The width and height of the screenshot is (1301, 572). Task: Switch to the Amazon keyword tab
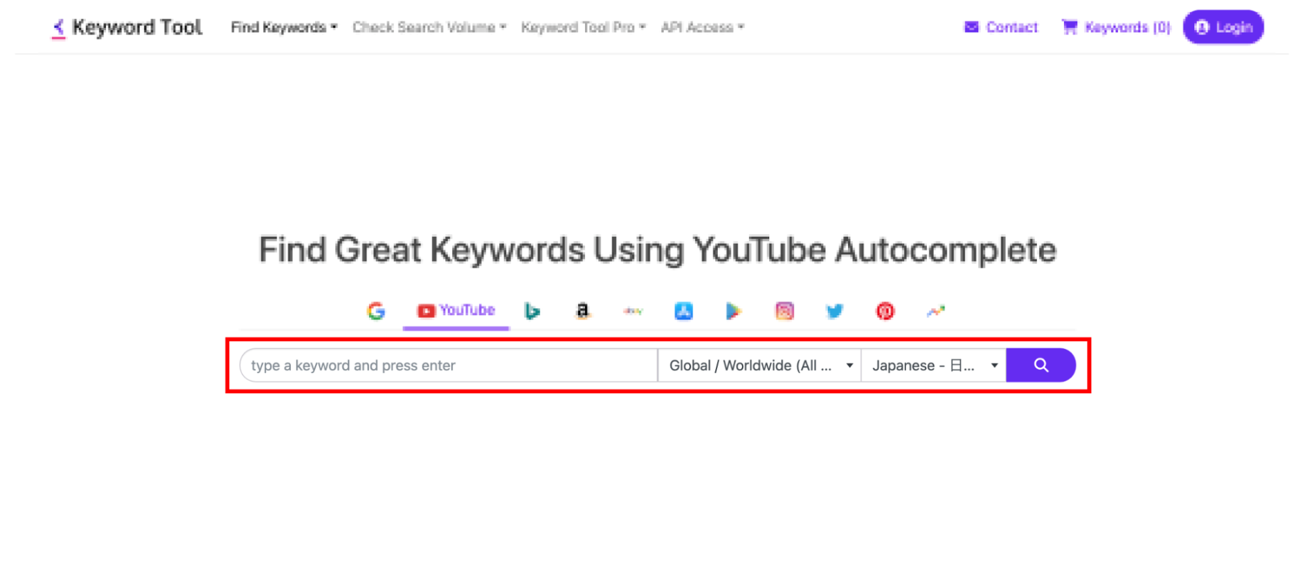click(x=582, y=311)
